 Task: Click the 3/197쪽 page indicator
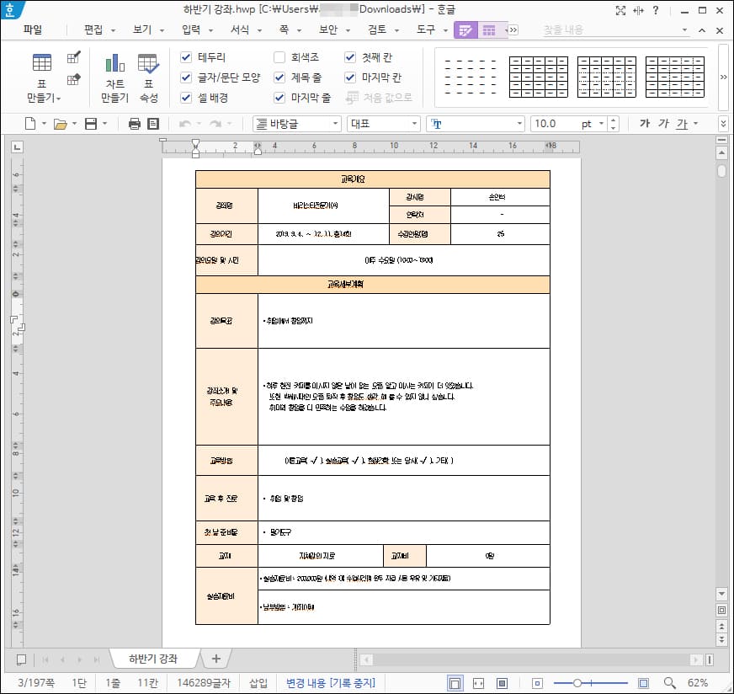[x=36, y=683]
